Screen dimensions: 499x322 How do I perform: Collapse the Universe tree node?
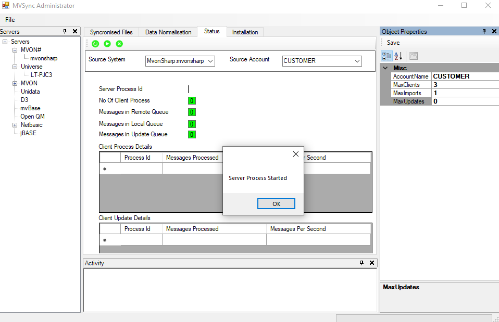[15, 67]
